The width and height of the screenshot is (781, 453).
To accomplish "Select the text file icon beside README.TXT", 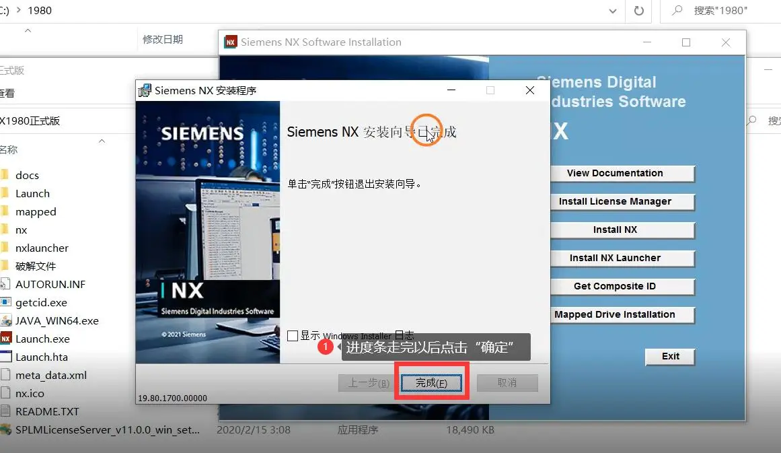I will pos(5,411).
